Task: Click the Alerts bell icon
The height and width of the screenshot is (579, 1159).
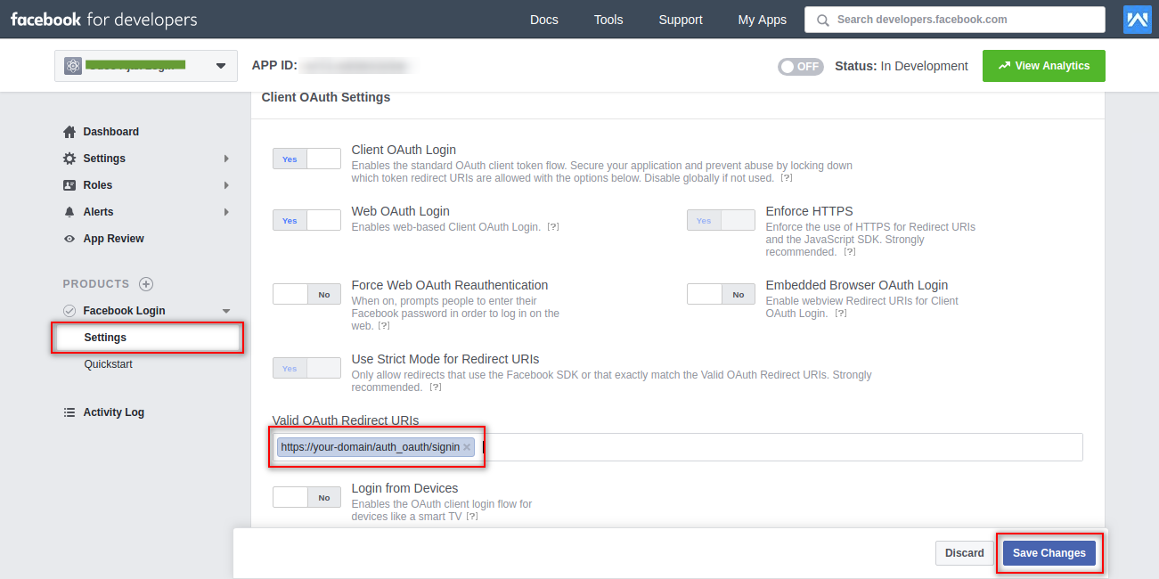Action: click(x=69, y=212)
